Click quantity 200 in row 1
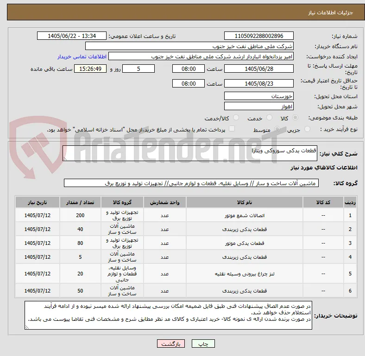The width and height of the screenshot is (365, 356). coord(80,215)
